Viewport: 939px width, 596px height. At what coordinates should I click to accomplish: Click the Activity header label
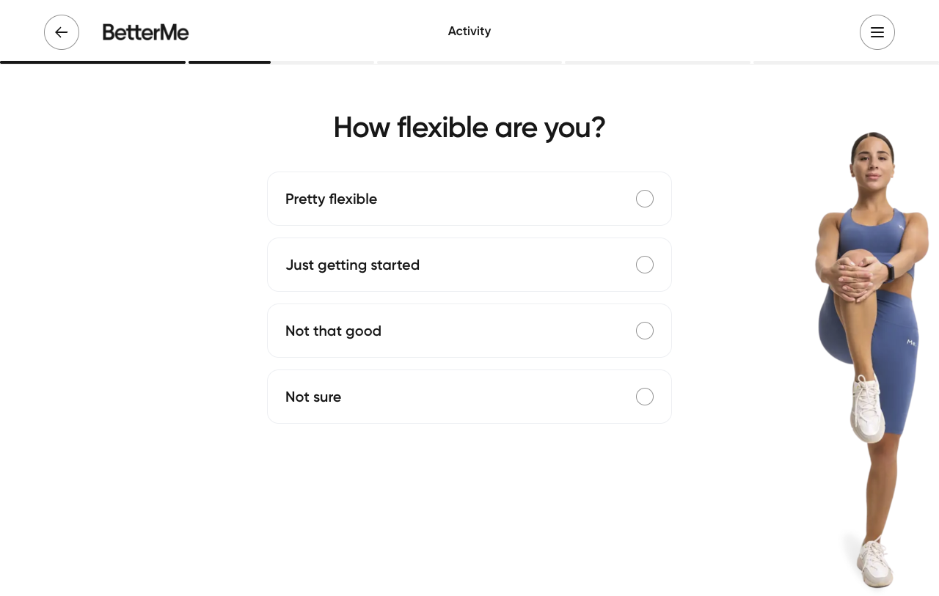(469, 32)
